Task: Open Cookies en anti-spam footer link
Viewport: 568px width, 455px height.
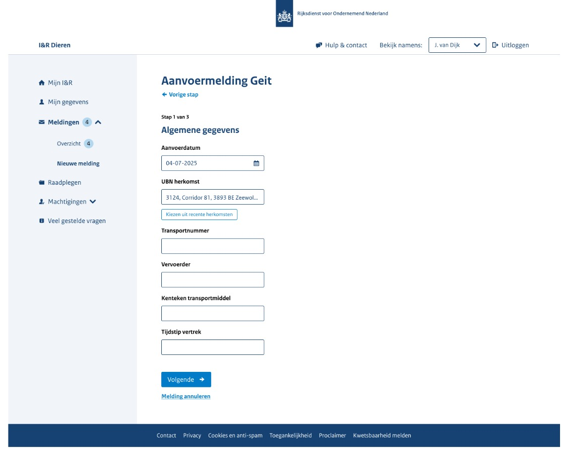Action: pos(235,436)
